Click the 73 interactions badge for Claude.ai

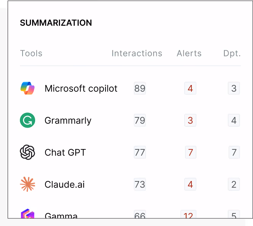[x=140, y=184]
